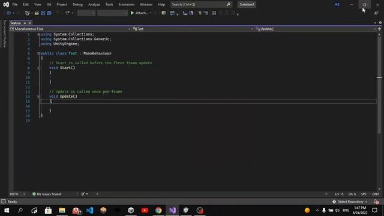Screen dimensions: 384x216
Task: Collapse the using directives block
Action: tap(38, 34)
